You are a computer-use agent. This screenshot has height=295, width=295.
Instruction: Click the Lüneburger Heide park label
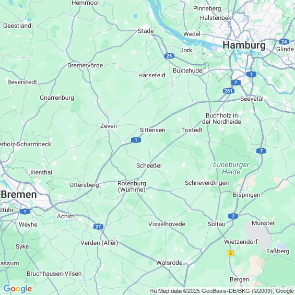pyautogui.click(x=231, y=168)
